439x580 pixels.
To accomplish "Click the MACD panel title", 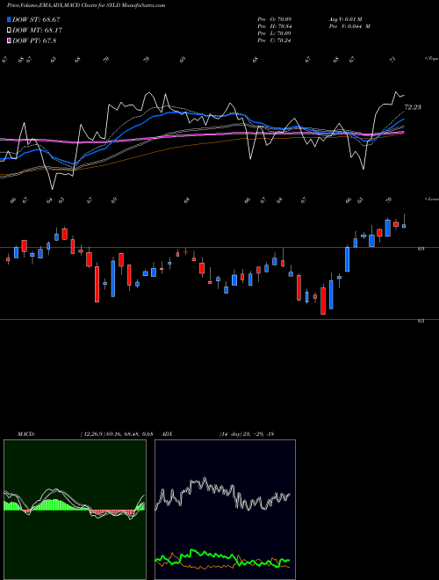I will 25,434.
